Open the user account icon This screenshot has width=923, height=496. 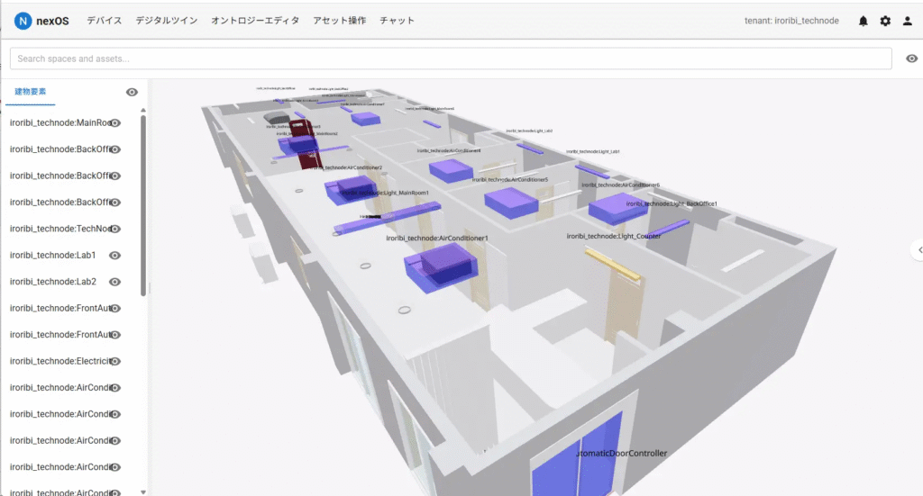pos(907,22)
